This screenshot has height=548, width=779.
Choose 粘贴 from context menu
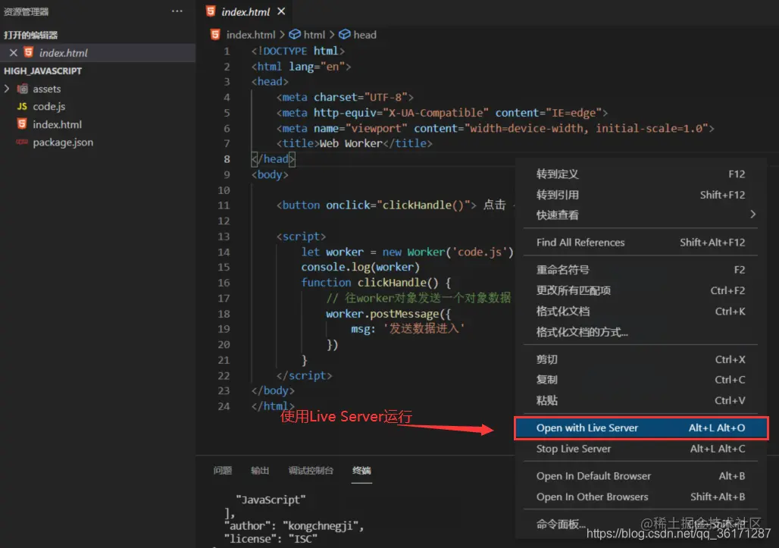pos(640,400)
